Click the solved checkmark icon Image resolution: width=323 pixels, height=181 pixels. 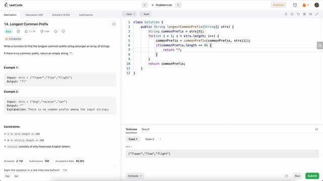(x=18, y=31)
